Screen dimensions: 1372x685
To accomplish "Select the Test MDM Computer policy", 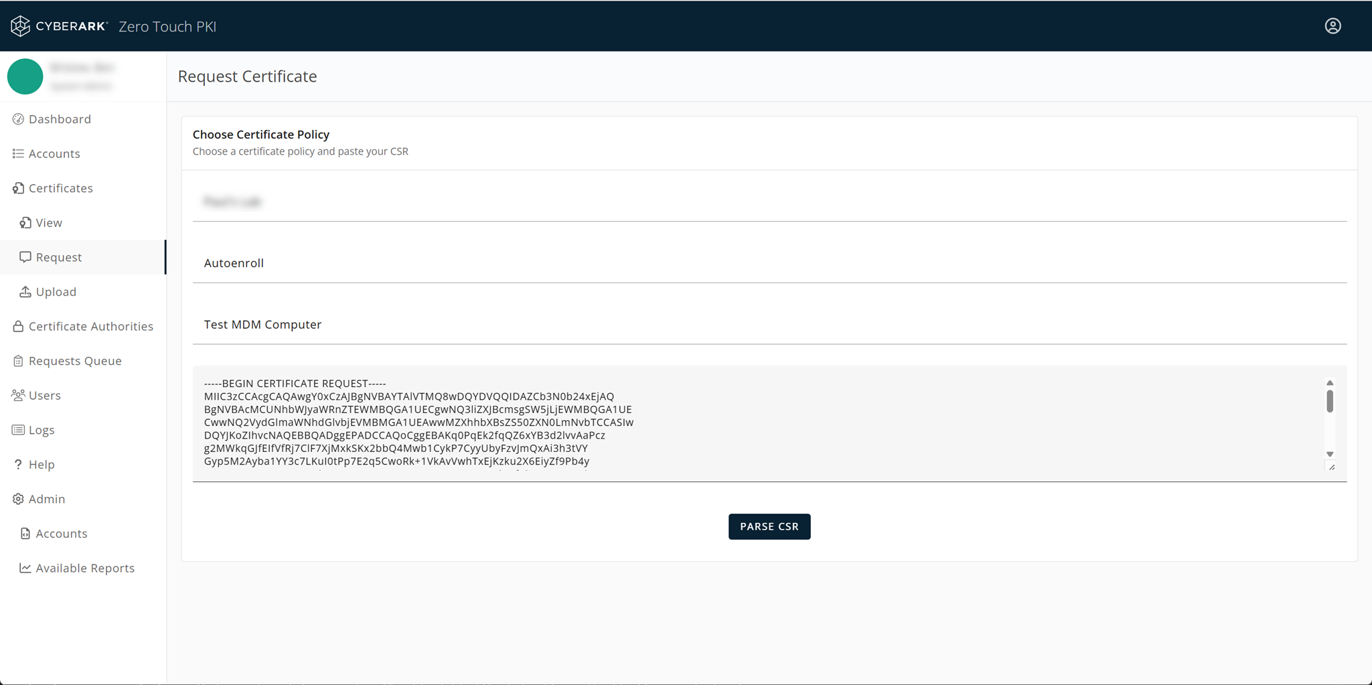I will pyautogui.click(x=262, y=325).
